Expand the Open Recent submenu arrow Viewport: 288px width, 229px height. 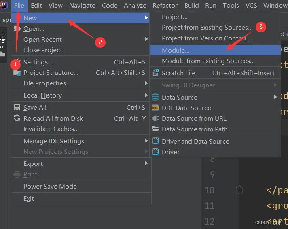[x=146, y=39]
